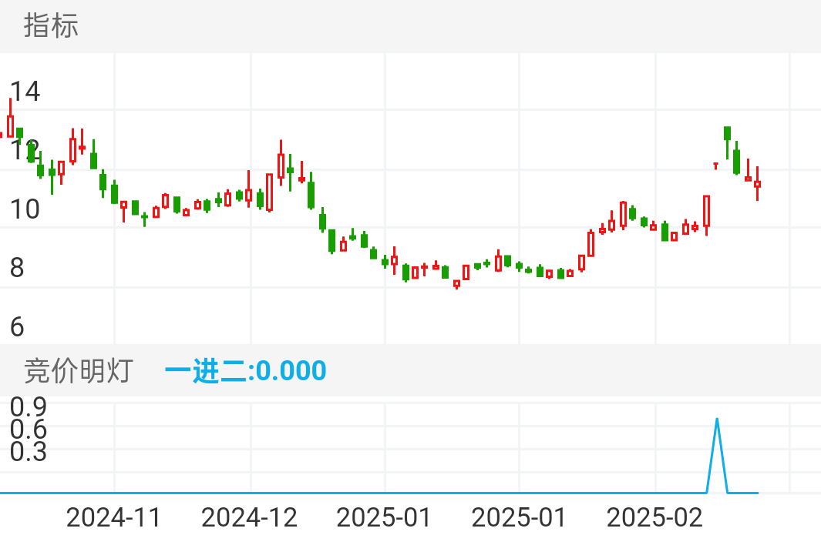Click the price axis label 8
The height and width of the screenshot is (545, 821).
pos(17,268)
